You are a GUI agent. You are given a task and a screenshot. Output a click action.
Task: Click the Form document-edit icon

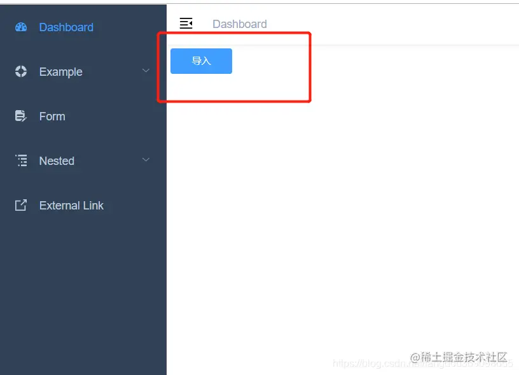(21, 116)
